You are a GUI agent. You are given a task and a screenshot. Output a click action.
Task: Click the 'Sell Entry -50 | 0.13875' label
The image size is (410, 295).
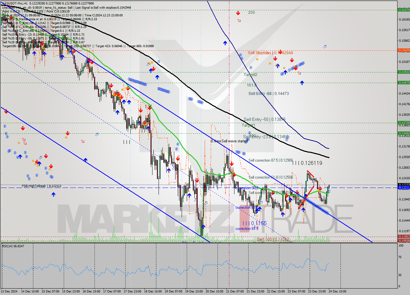point(265,119)
